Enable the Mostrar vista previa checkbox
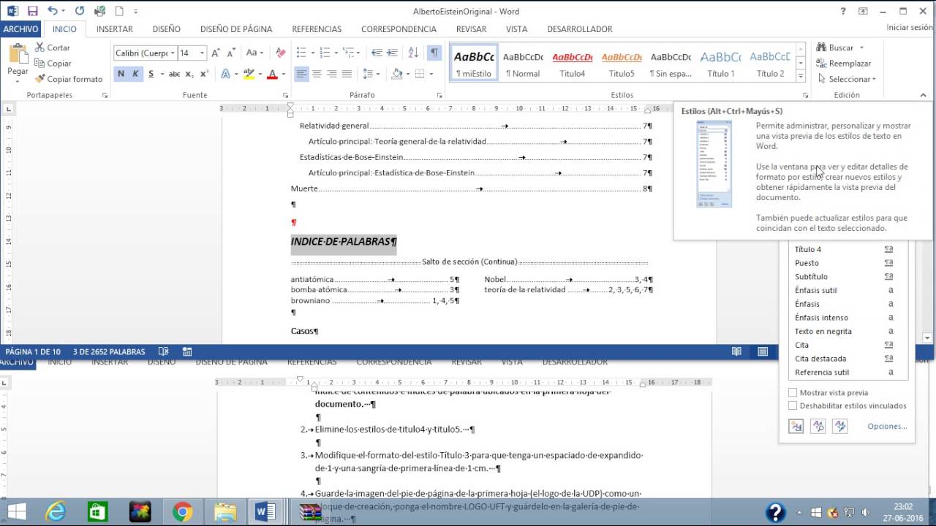This screenshot has width=936, height=526. coord(793,392)
